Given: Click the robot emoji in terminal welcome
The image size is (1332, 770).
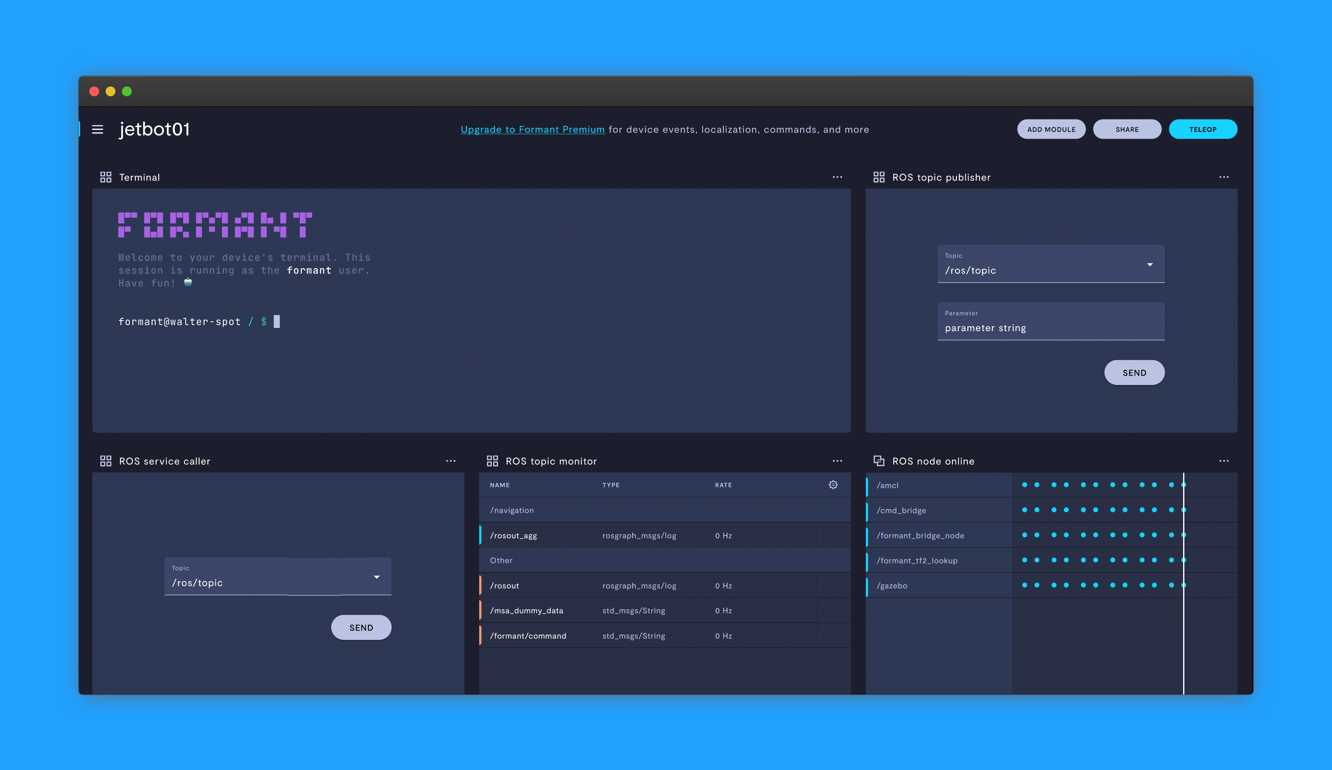Looking at the screenshot, I should pos(188,282).
